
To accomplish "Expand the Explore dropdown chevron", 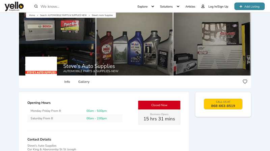I will (153, 6).
